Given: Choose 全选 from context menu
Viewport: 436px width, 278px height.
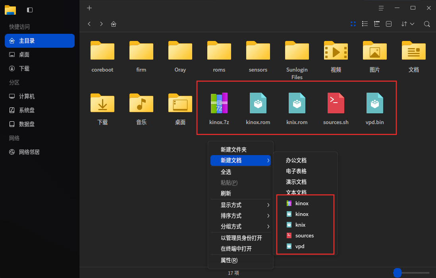Looking at the screenshot, I should click(x=241, y=172).
